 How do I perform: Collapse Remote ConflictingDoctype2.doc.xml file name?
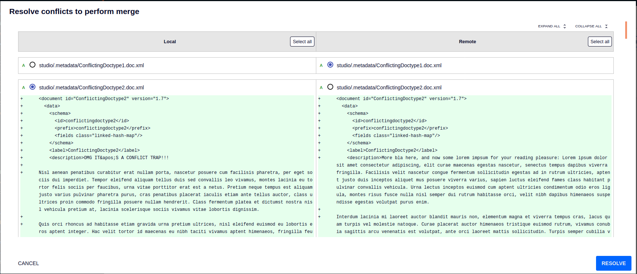pos(389,88)
